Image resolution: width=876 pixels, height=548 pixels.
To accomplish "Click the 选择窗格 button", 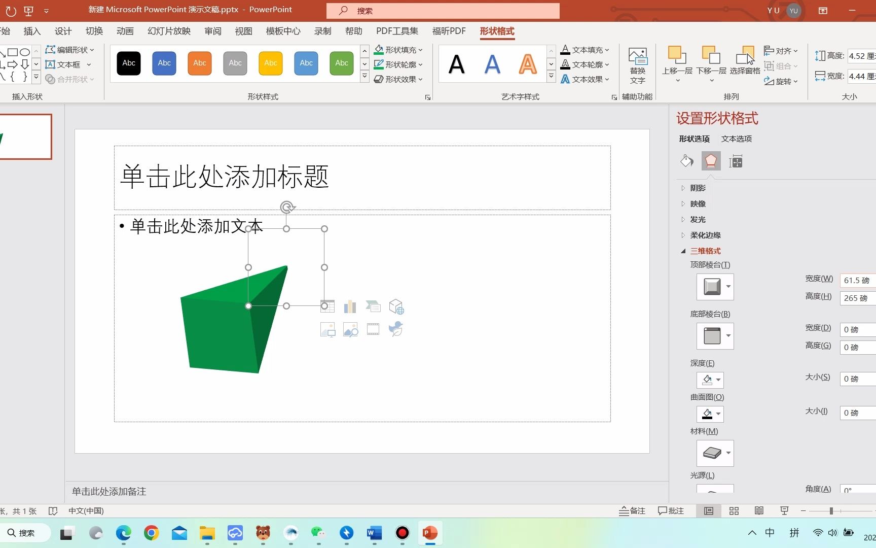I will pos(745,61).
